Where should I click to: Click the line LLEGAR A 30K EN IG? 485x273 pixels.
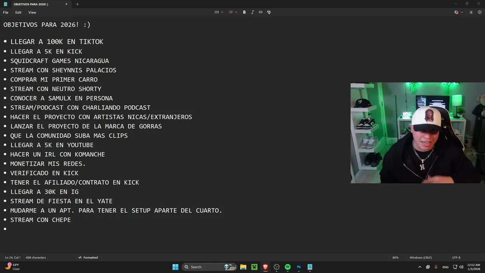tap(44, 192)
